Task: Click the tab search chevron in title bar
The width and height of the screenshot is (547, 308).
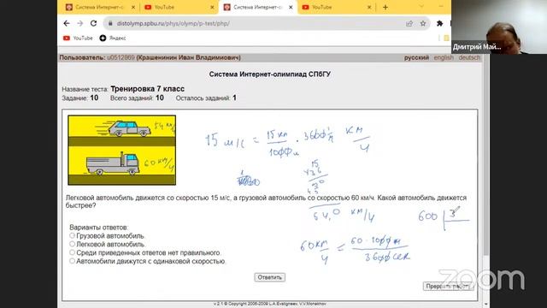Action: pos(421,7)
